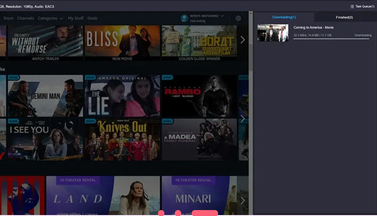Open the Task Queue list icon
The image size is (377, 216).
point(352,6)
